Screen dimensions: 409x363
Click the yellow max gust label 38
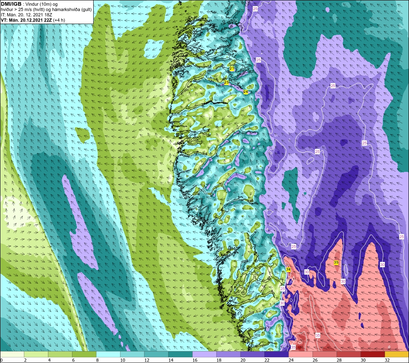(288, 269)
